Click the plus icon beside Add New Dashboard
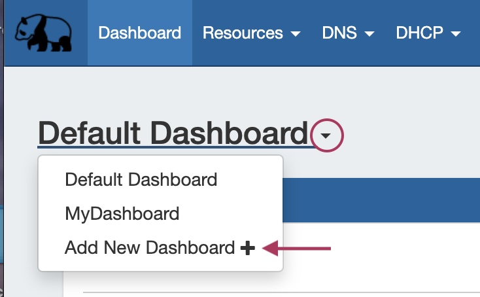The image size is (480, 297). [247, 248]
